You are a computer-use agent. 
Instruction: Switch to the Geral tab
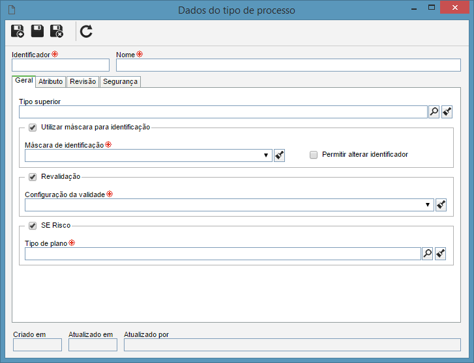(x=24, y=81)
